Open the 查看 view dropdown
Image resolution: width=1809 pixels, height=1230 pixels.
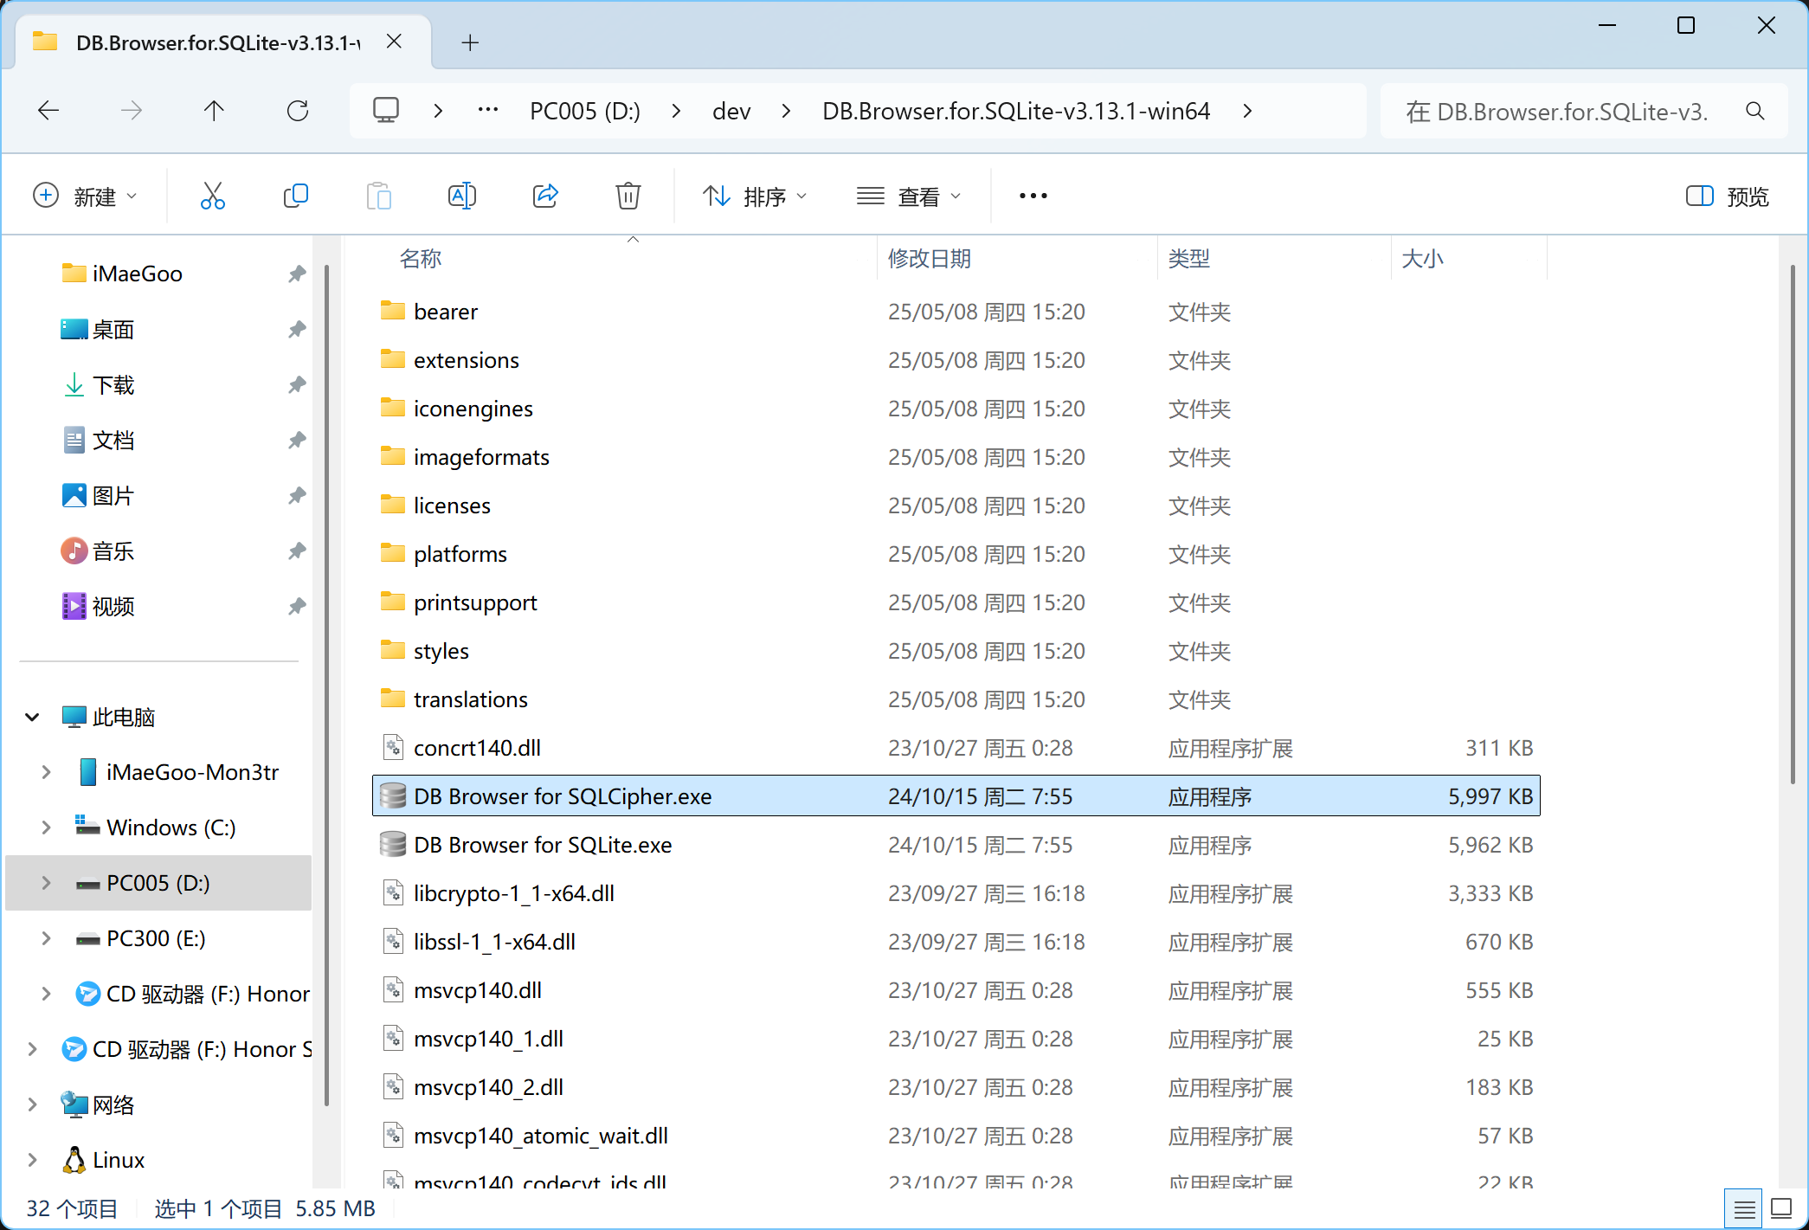point(908,196)
